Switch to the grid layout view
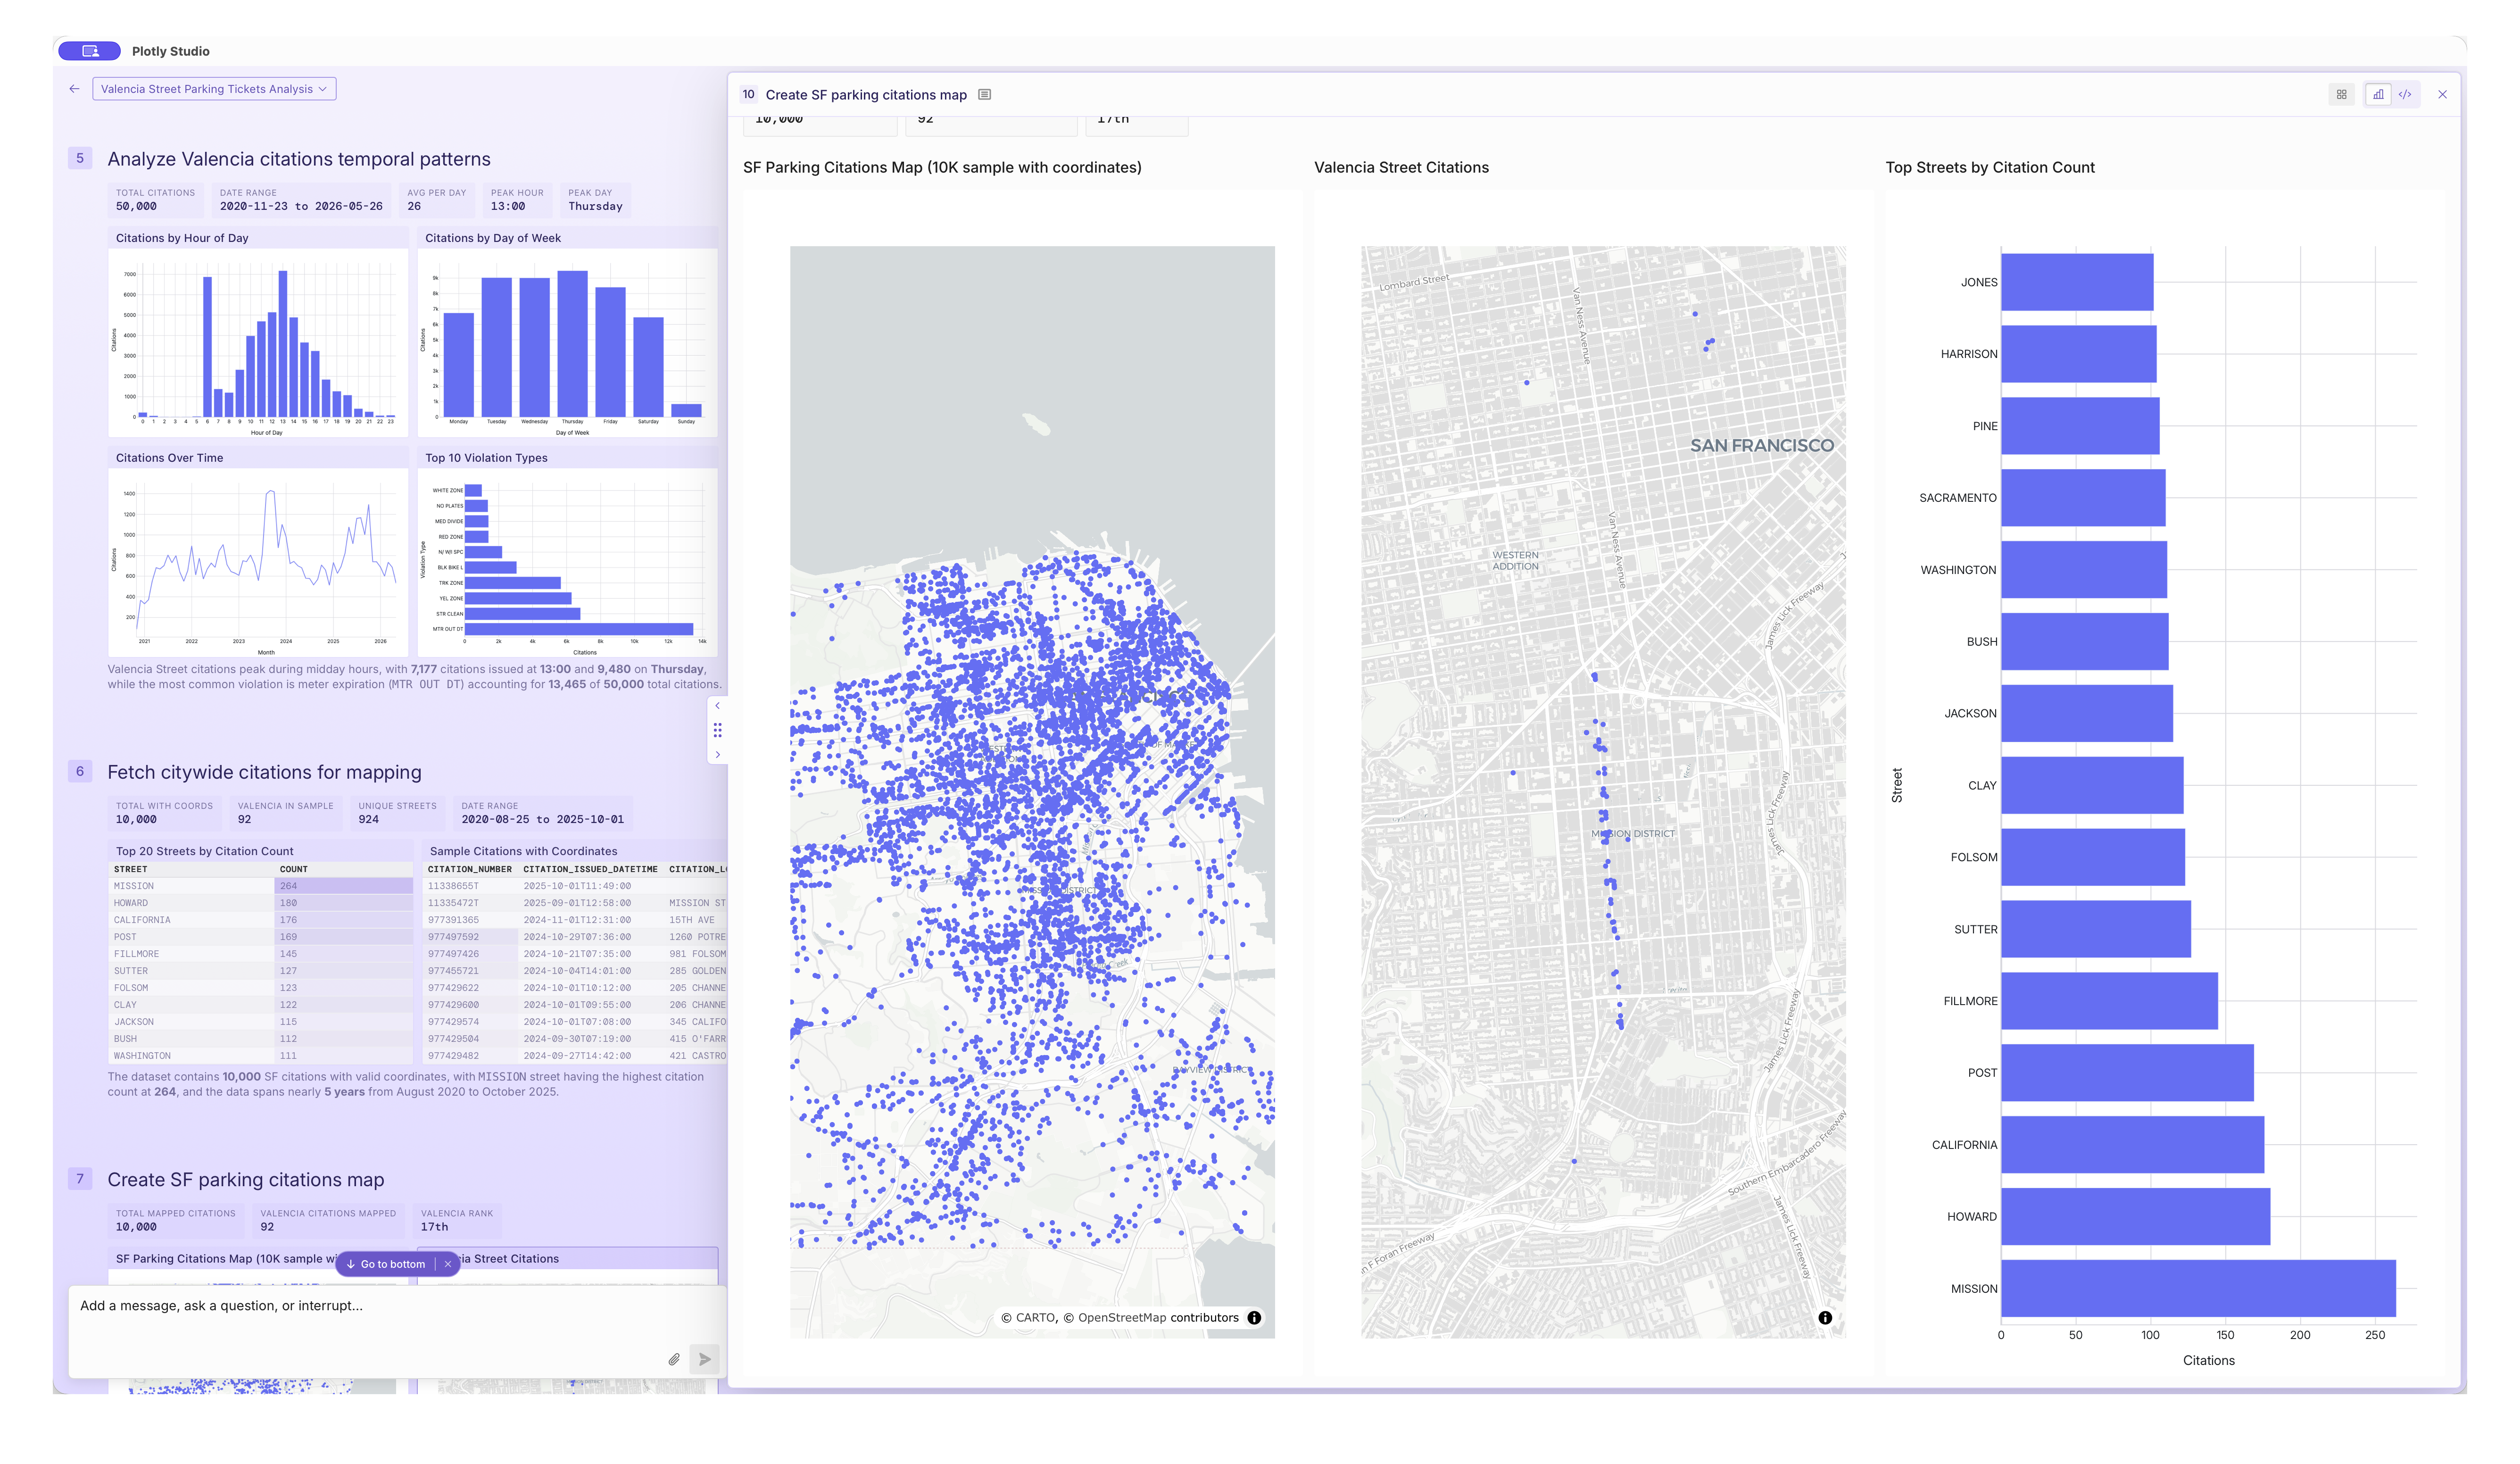 [x=2341, y=95]
